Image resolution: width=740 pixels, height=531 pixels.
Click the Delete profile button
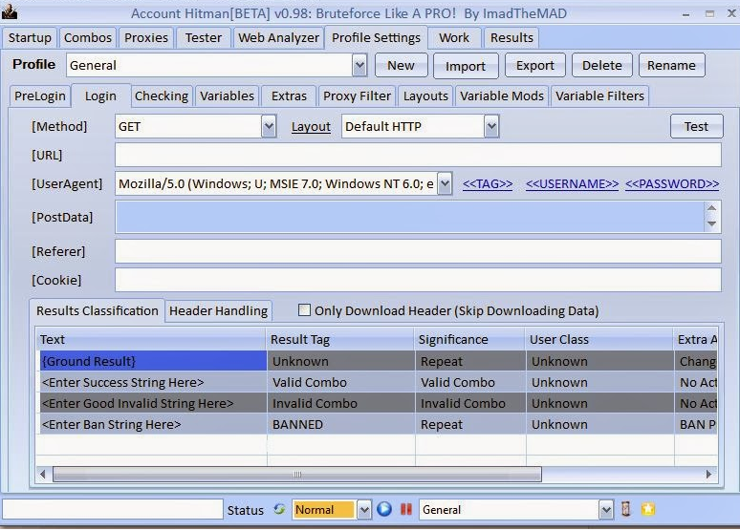pyautogui.click(x=601, y=65)
